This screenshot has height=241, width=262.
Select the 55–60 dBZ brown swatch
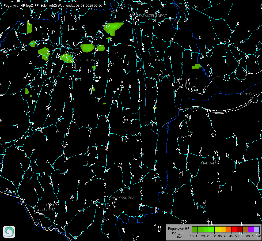245,229
